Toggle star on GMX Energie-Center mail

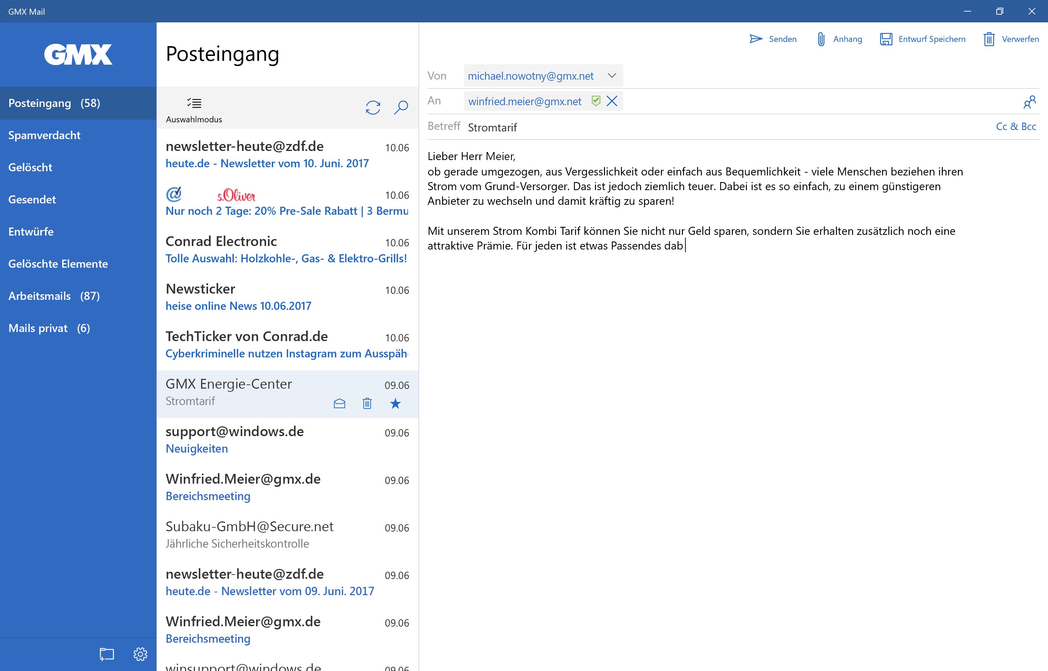[395, 403]
